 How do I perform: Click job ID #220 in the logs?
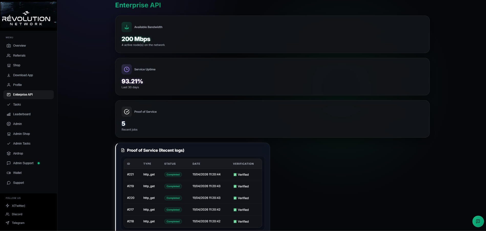point(131,198)
